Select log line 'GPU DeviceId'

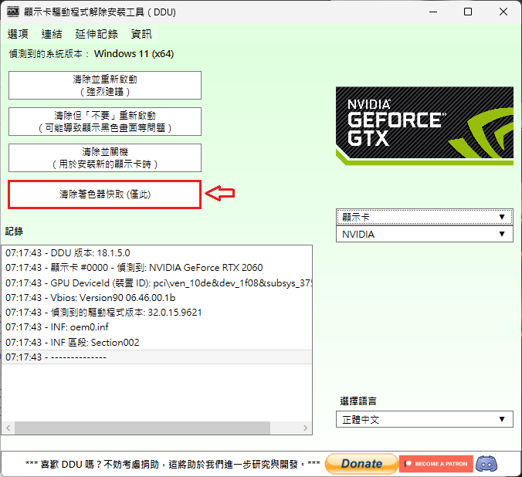[x=157, y=283]
